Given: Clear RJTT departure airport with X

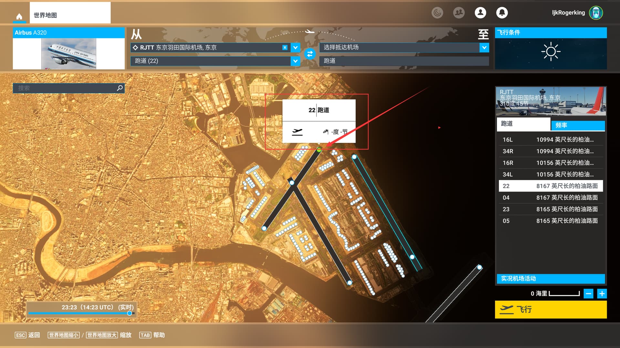Looking at the screenshot, I should 285,47.
